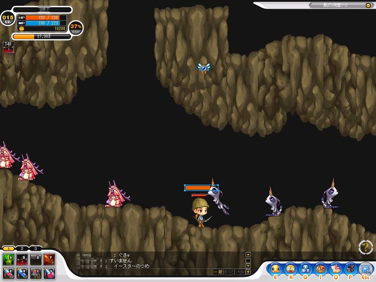
Task: Target the jumping unicorn monster with health bar
Action: point(218,197)
